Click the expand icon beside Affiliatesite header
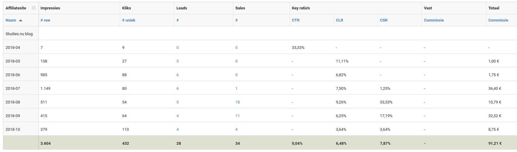 pyautogui.click(x=34, y=8)
